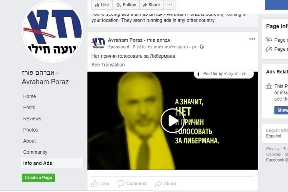This screenshot has height=192, width=288.
Task: Open the Avraham Poraz page name link on the post
Action: click(139, 40)
